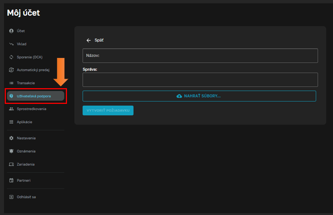Open the Partneri menu item
333x215 pixels.
click(24, 180)
